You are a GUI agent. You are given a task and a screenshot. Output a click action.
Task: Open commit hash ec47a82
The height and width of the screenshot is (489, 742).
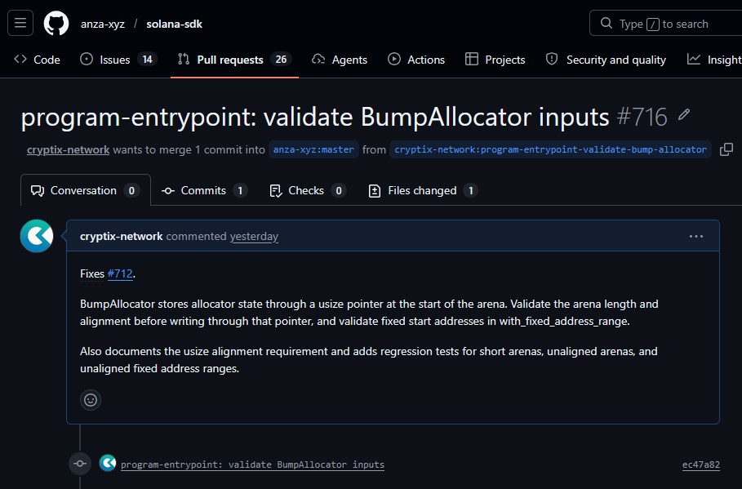(x=701, y=465)
